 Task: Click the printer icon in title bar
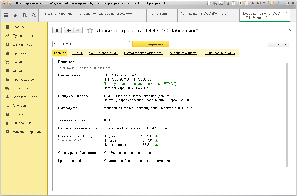pyautogui.click(x=215, y=3)
